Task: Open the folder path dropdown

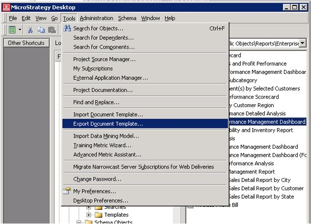Action: [x=302, y=44]
